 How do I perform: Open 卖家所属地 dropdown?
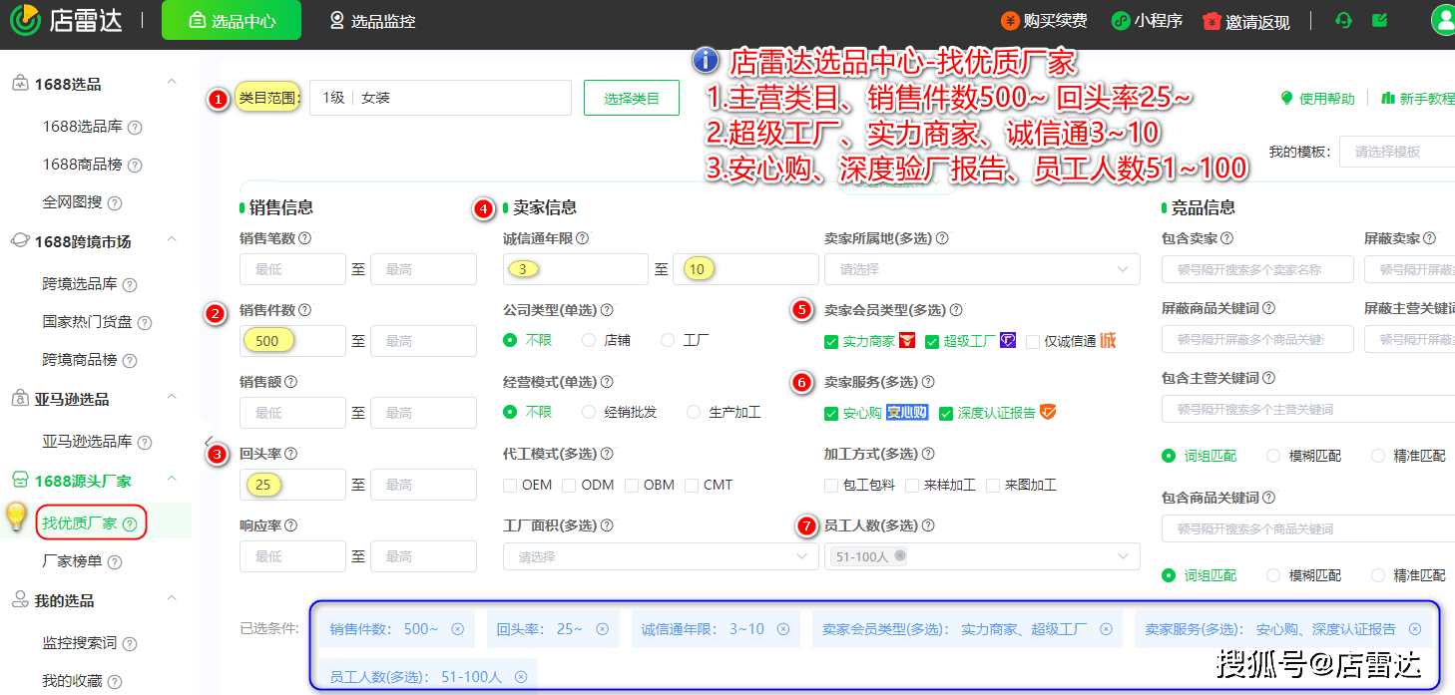982,269
